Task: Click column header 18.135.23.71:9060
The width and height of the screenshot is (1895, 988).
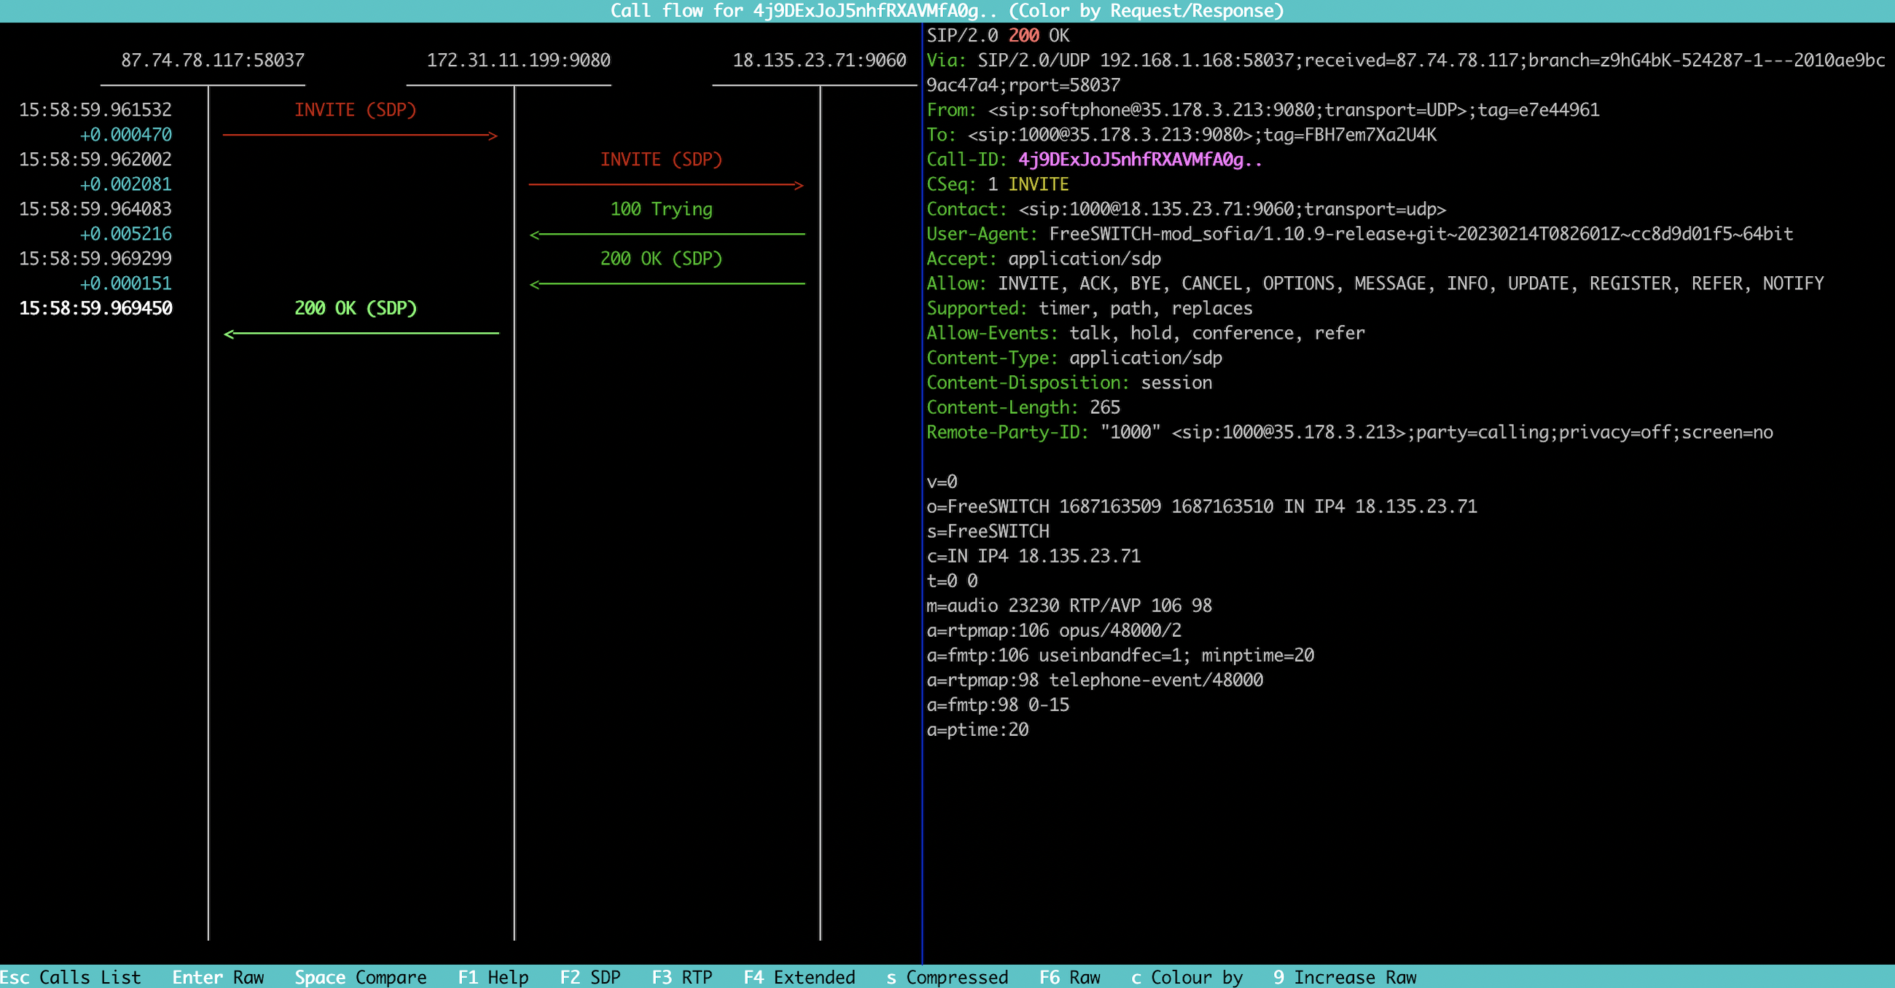Action: (819, 60)
